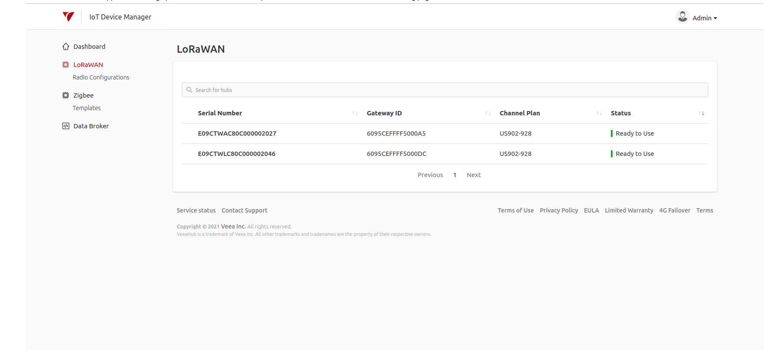
Task: Open Privacy Policy link
Action: pos(559,210)
